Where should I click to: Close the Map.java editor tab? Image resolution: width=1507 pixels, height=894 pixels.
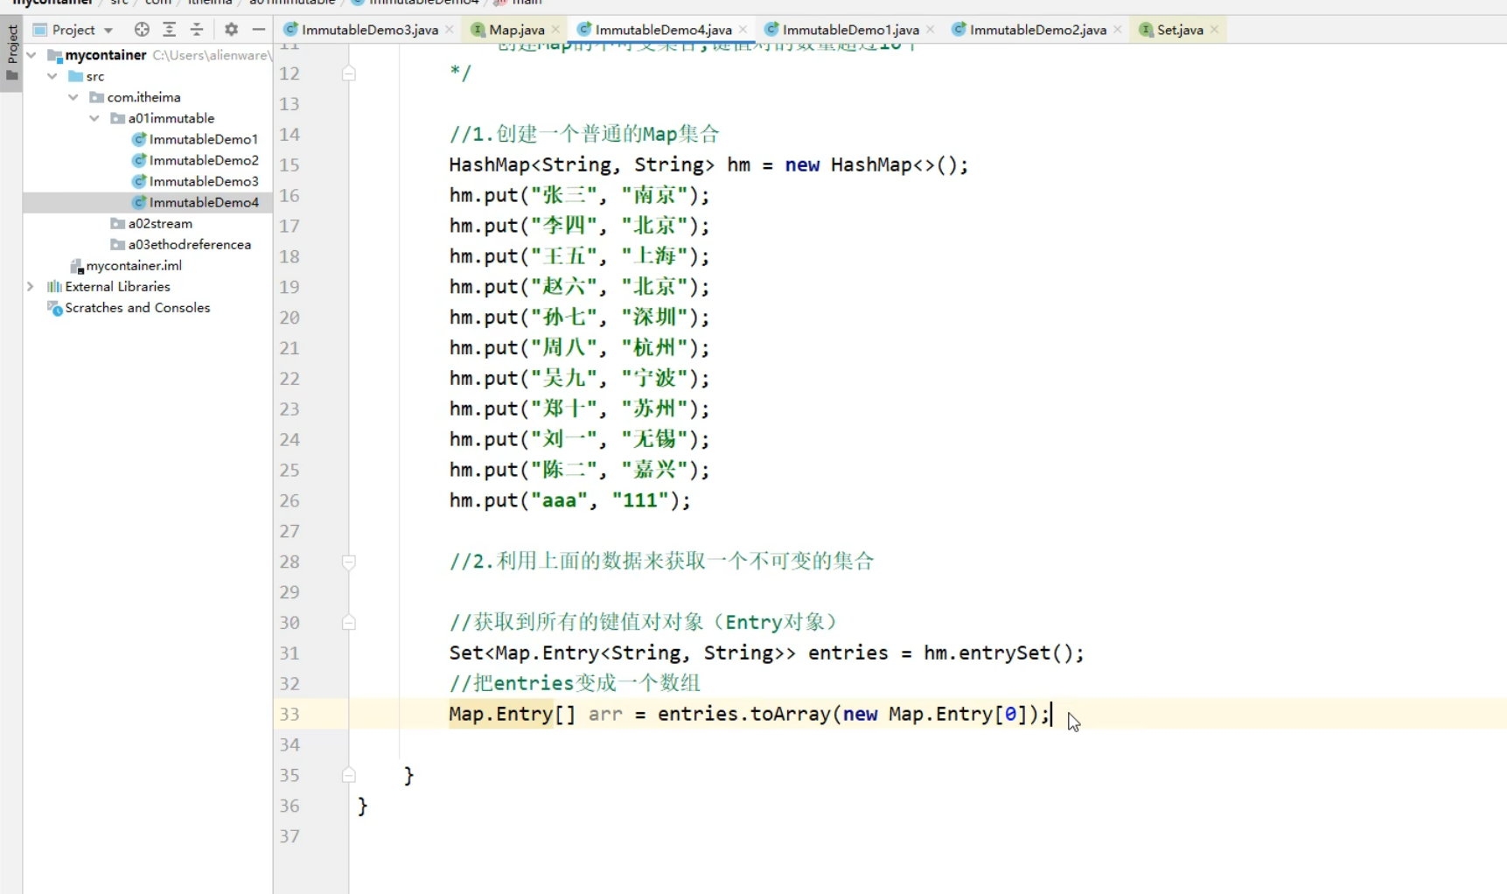(557, 29)
